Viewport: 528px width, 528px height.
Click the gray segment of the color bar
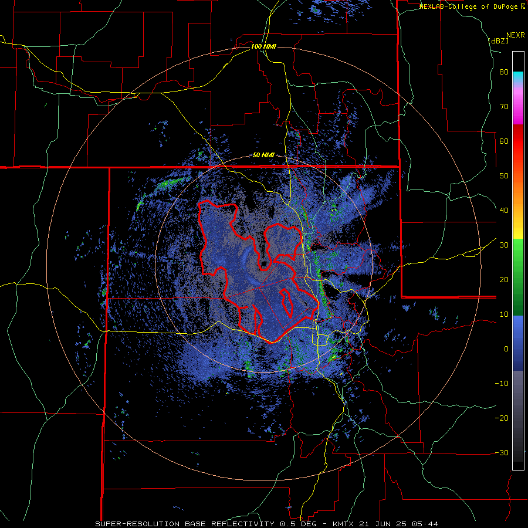pos(518,416)
